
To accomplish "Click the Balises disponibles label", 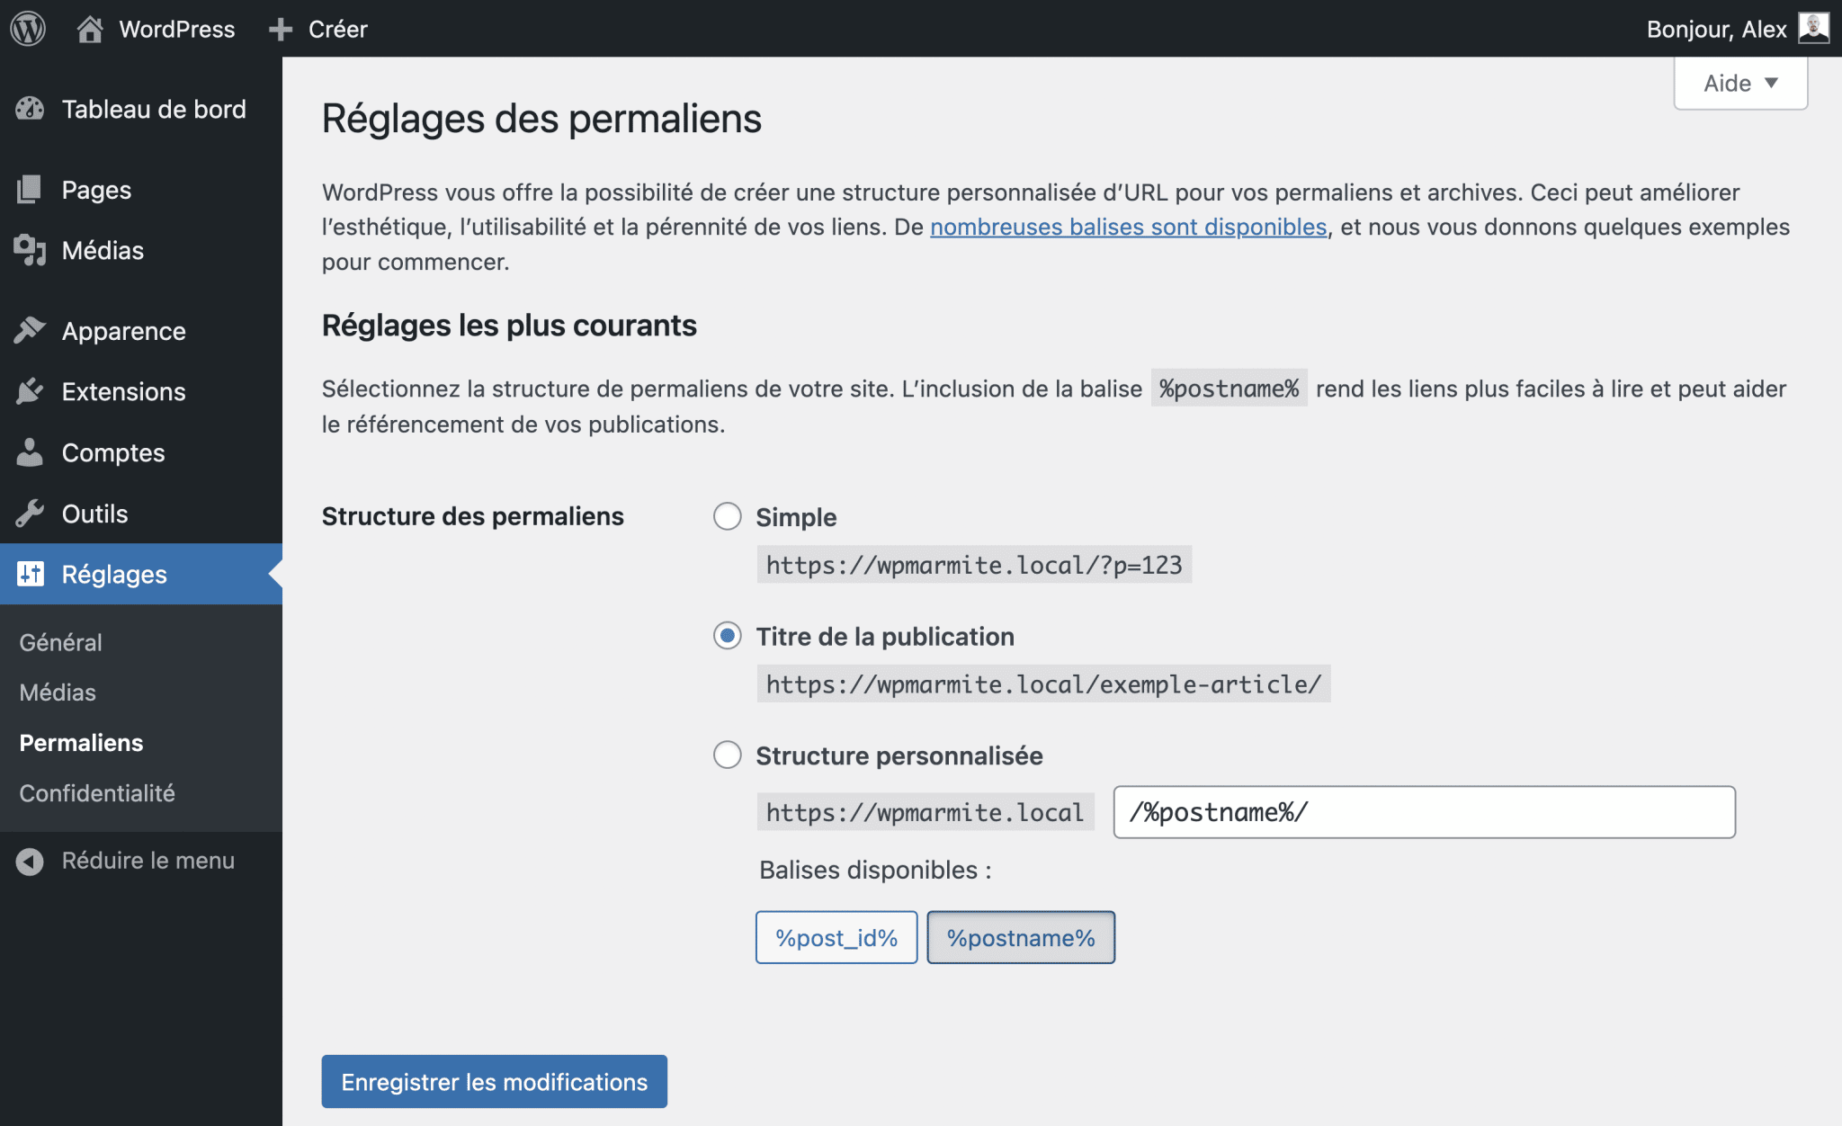I will coord(875,870).
